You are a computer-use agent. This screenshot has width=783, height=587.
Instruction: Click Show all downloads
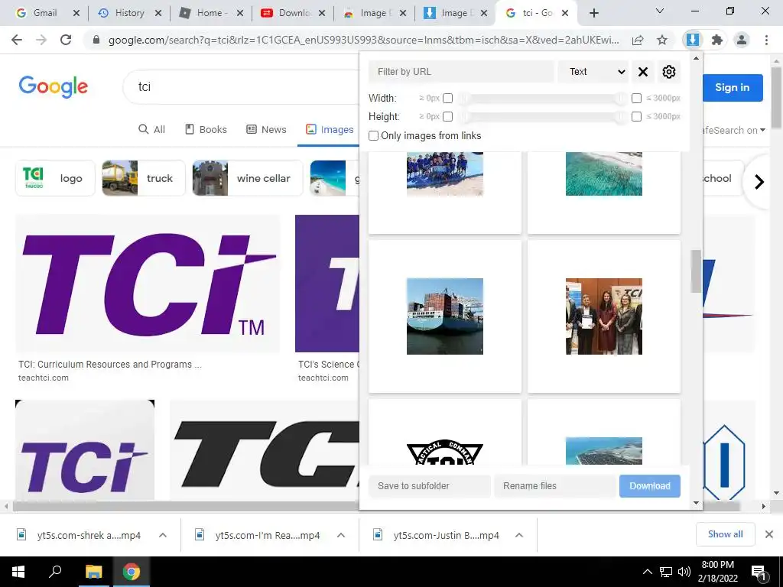(725, 534)
